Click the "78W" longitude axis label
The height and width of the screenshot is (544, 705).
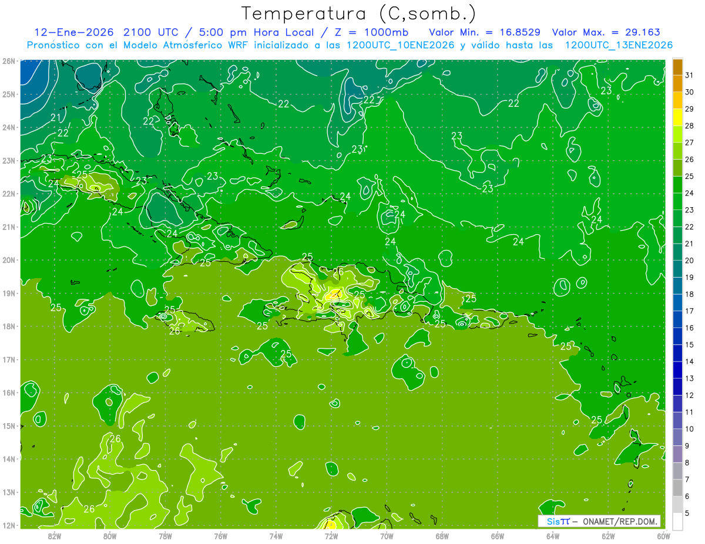click(165, 536)
